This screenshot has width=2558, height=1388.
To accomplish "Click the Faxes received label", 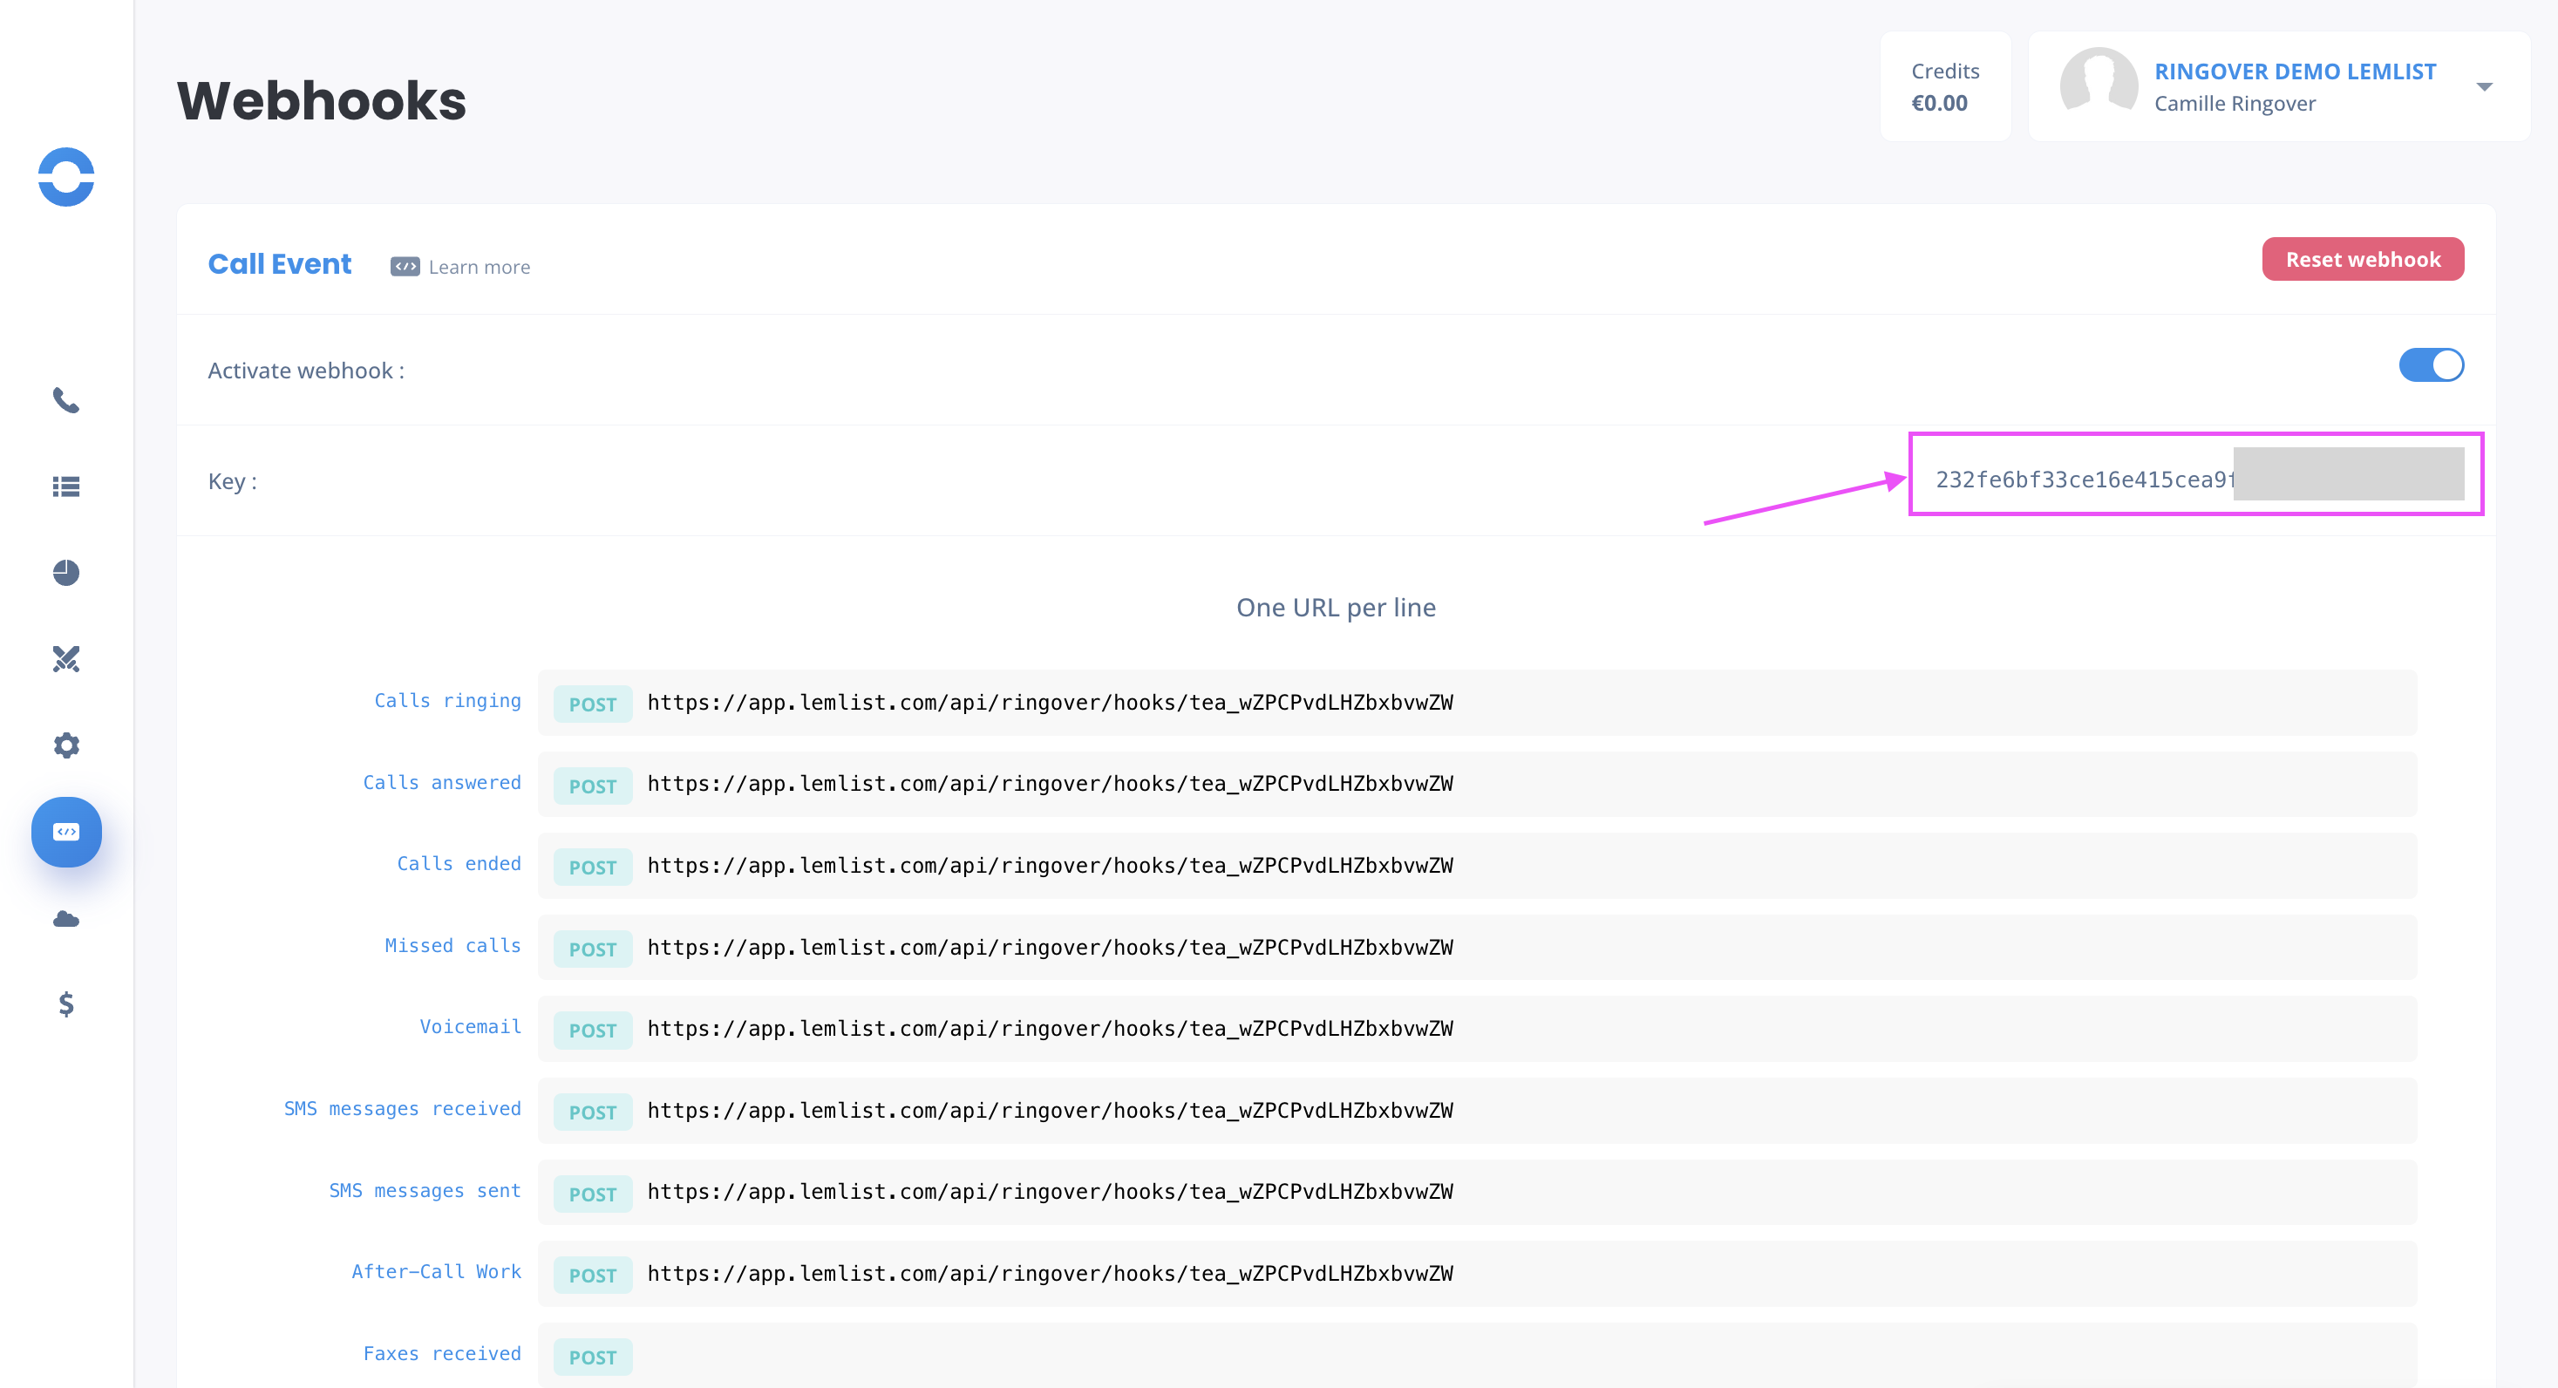I will click(x=442, y=1354).
